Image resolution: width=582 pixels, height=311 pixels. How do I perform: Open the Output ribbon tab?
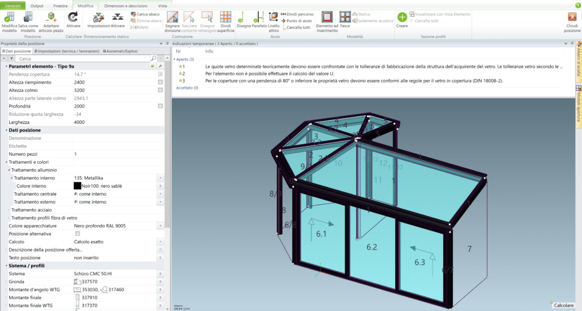coord(37,6)
